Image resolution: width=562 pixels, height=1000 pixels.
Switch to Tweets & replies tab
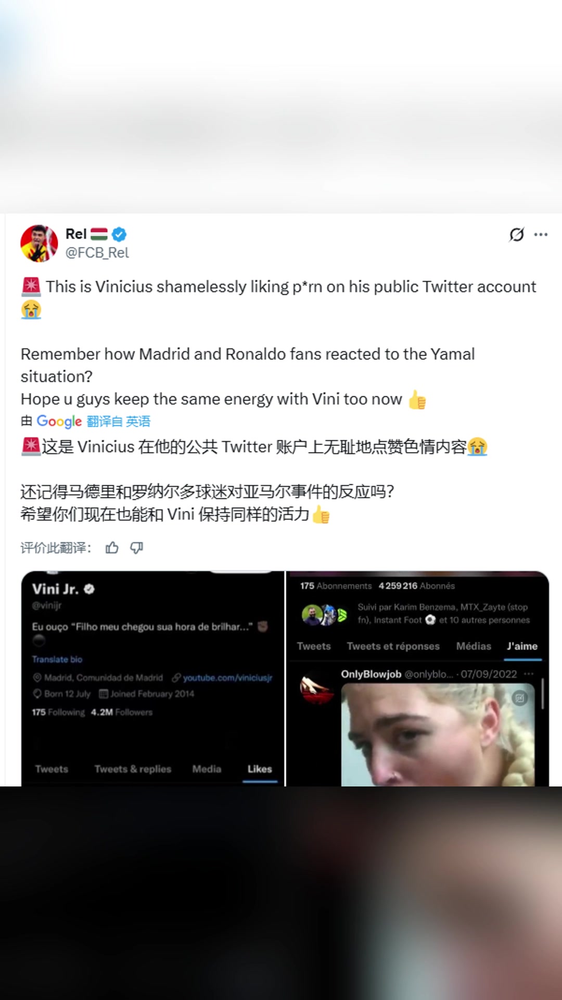click(133, 769)
